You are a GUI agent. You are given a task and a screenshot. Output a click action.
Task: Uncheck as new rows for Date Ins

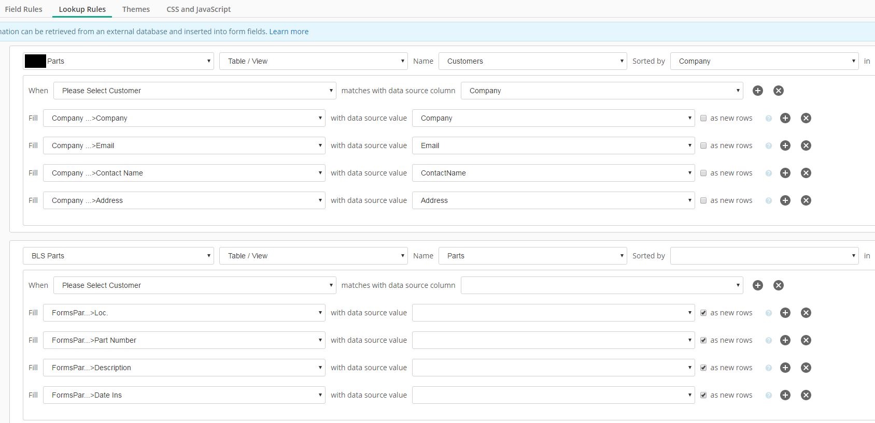703,395
